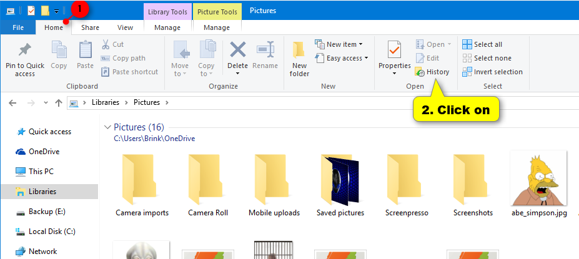579x259 pixels.
Task: Select the alien head image thumbnail
Action: coord(141,250)
